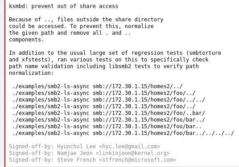Select the last command line ending in bar../../../../
The height and width of the screenshot is (167, 239).
click(x=123, y=133)
